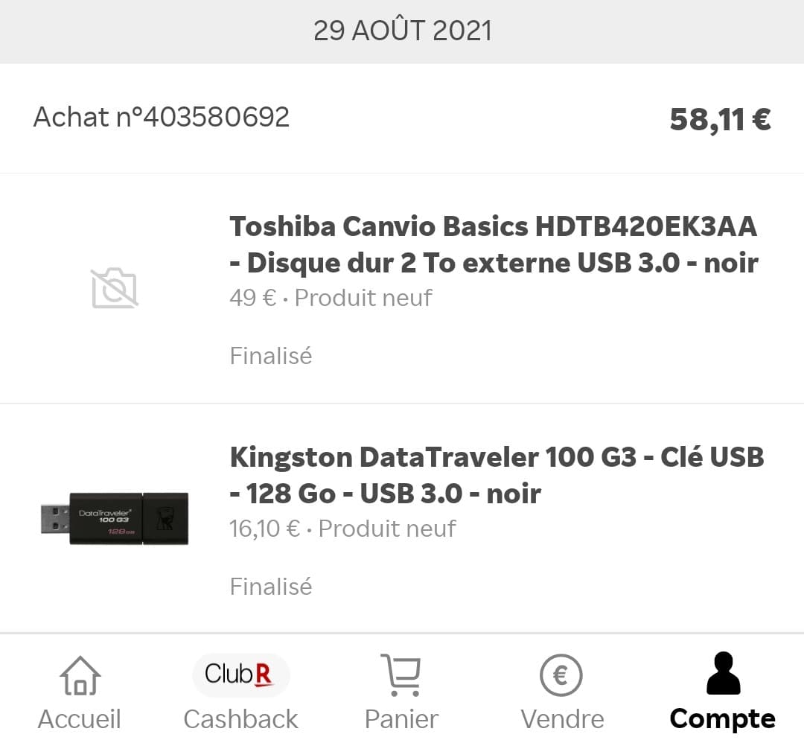Tap the Vendre tab label

[x=562, y=718]
